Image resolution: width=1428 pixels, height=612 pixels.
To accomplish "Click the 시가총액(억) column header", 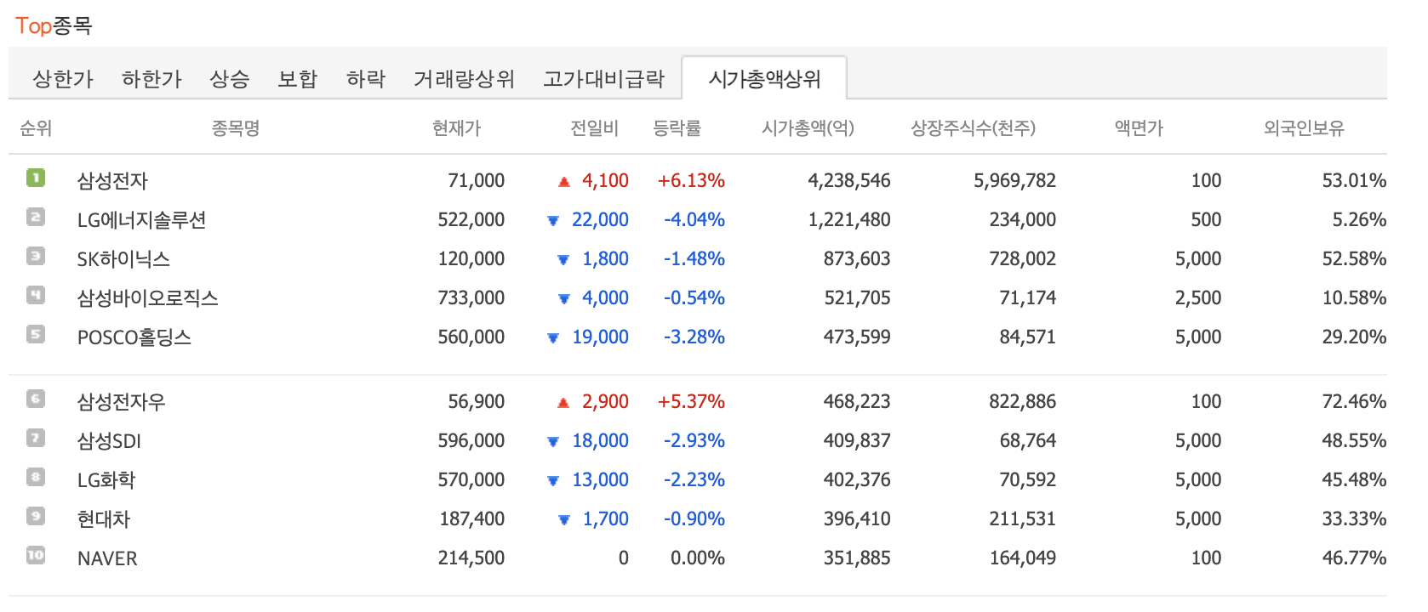I will pyautogui.click(x=808, y=128).
